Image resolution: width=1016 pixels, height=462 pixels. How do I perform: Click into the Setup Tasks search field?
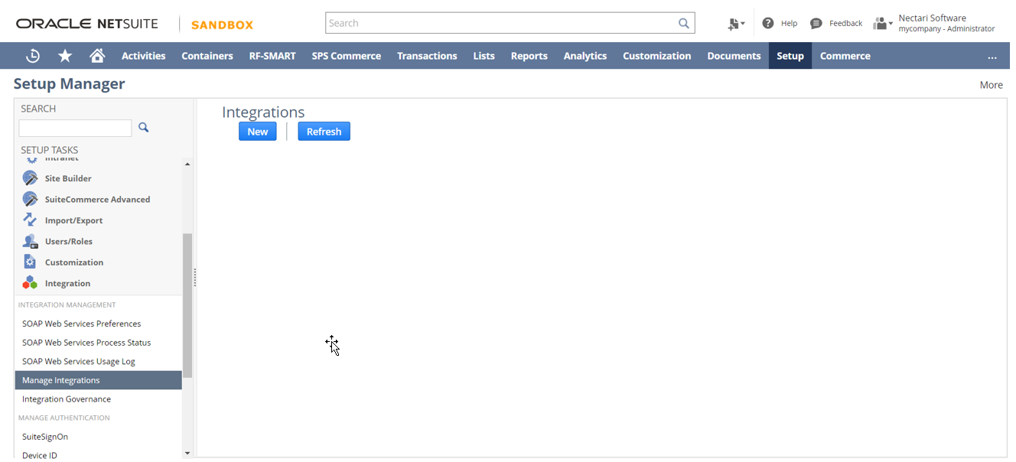[75, 128]
